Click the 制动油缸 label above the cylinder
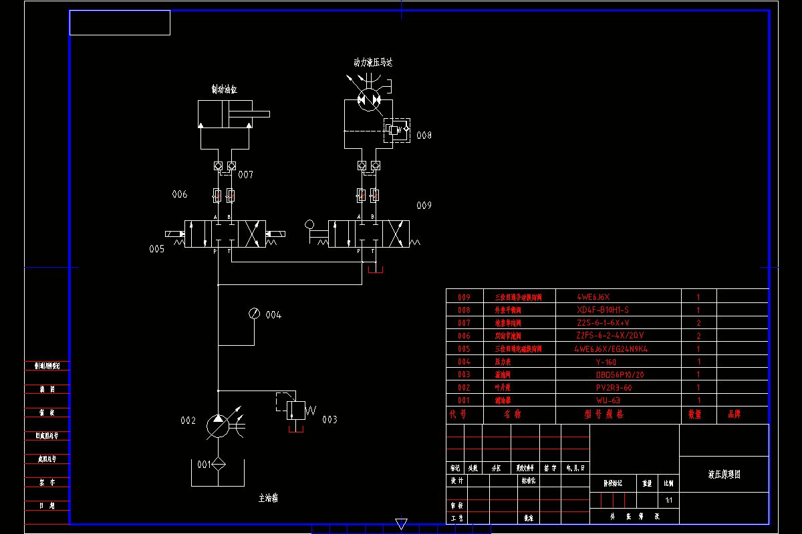Screen dimensions: 802x534 [x=225, y=88]
